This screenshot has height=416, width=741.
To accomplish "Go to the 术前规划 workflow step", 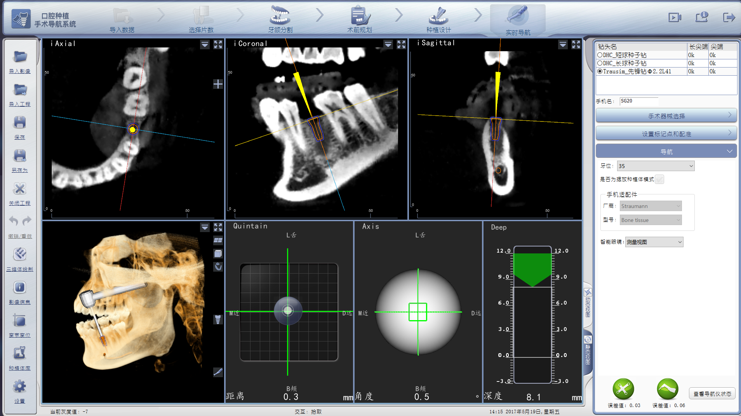I will pos(359,19).
